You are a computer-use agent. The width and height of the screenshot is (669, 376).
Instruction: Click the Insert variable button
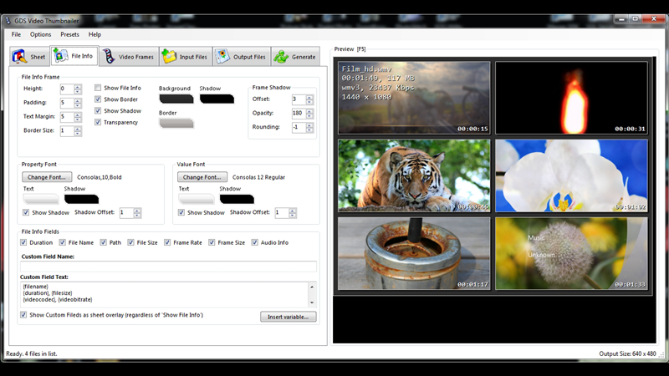point(288,317)
